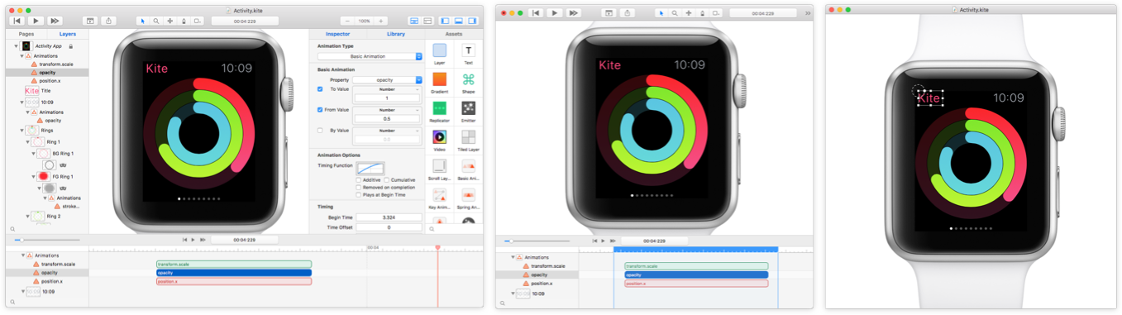Image resolution: width=1122 pixels, height=315 pixels.
Task: Open the Animation Type Basic Animation dropdown
Action: click(x=370, y=56)
